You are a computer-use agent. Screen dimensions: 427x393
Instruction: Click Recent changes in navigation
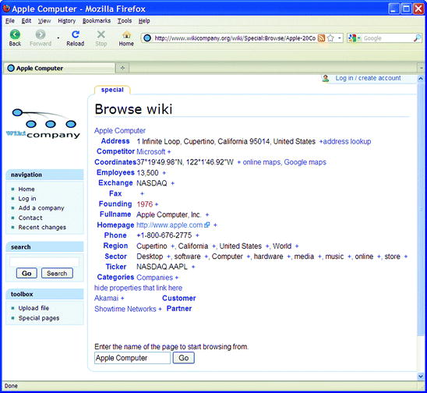point(42,227)
